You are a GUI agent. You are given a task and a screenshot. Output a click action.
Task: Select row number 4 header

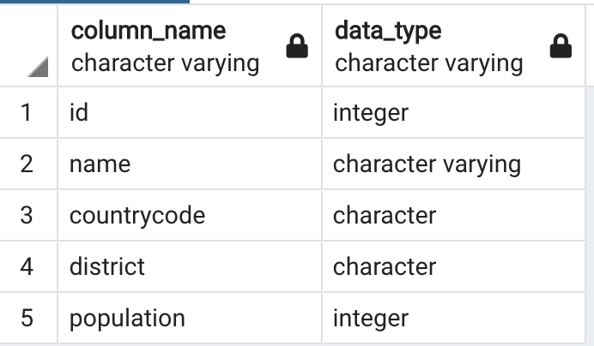[28, 267]
